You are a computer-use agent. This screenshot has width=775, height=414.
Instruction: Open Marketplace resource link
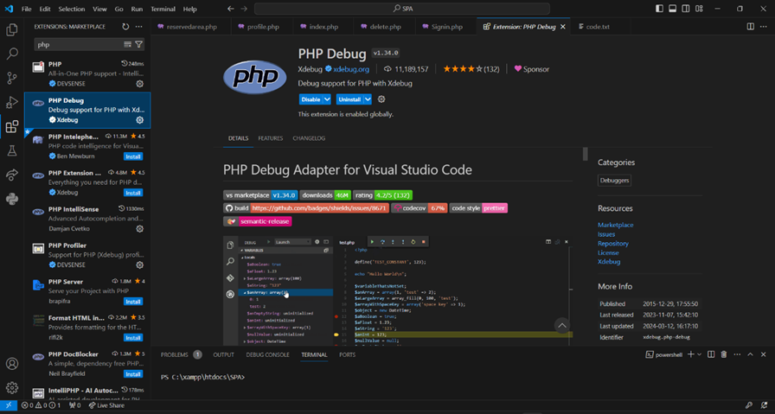615,225
